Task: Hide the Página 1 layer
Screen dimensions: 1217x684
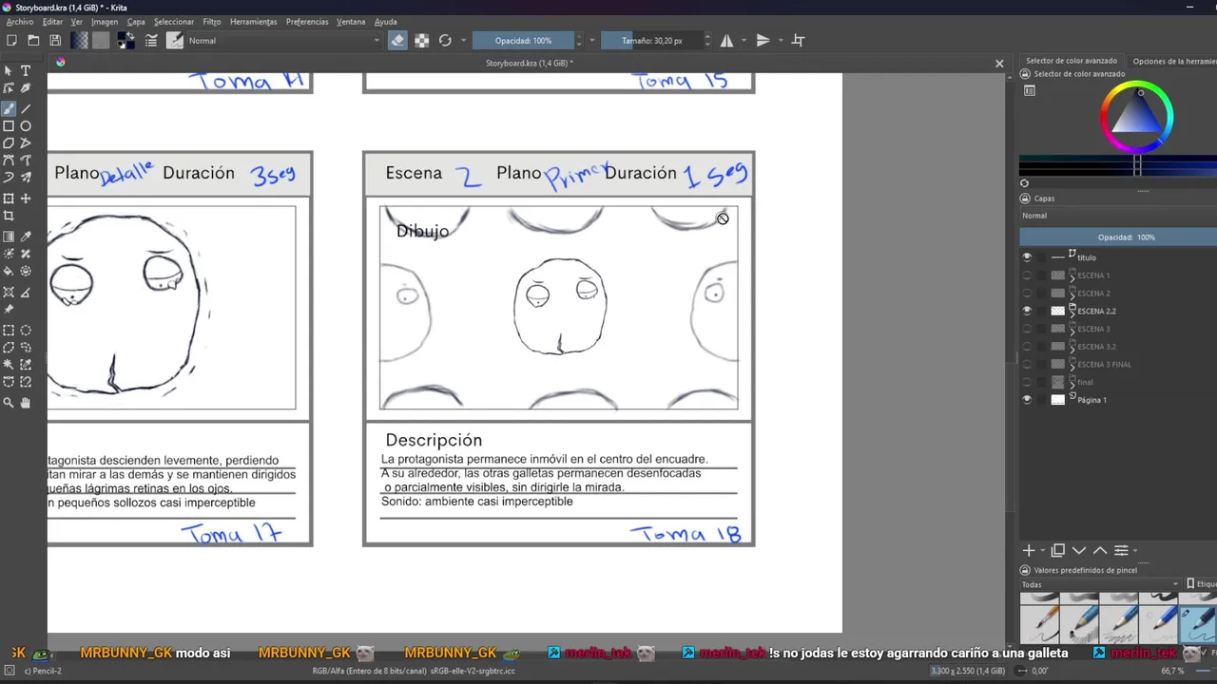Action: pos(1027,400)
